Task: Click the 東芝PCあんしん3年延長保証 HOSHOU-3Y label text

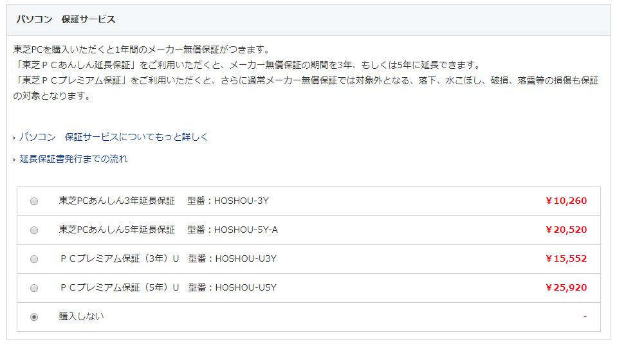Action: coord(163,201)
